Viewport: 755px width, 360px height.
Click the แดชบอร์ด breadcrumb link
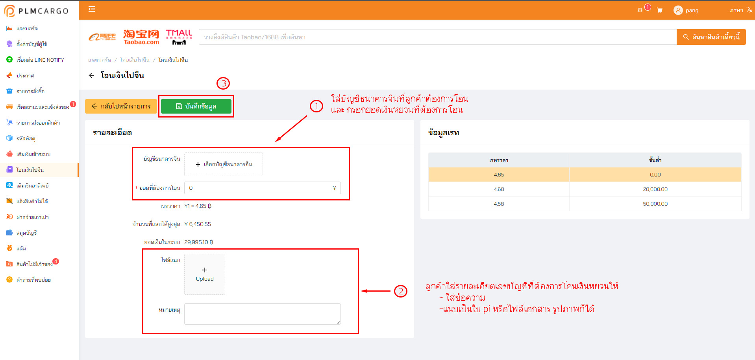[100, 60]
